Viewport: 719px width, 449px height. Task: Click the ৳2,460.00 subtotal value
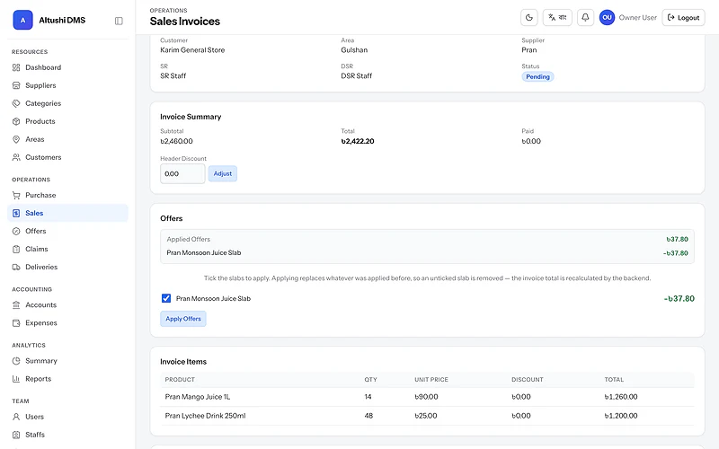coord(176,141)
